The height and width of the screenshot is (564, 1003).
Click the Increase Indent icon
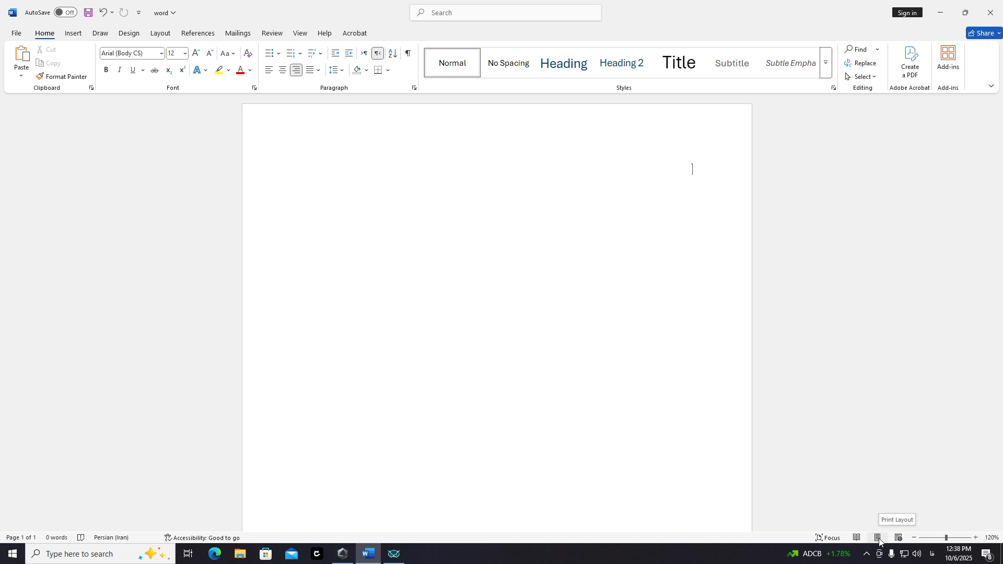pyautogui.click(x=349, y=53)
